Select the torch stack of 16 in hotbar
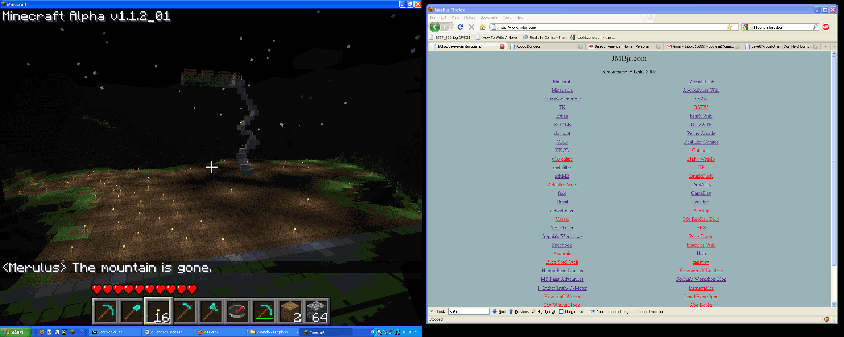 click(x=158, y=311)
